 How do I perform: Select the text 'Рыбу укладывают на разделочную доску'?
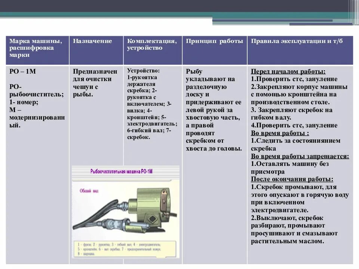click(x=210, y=83)
